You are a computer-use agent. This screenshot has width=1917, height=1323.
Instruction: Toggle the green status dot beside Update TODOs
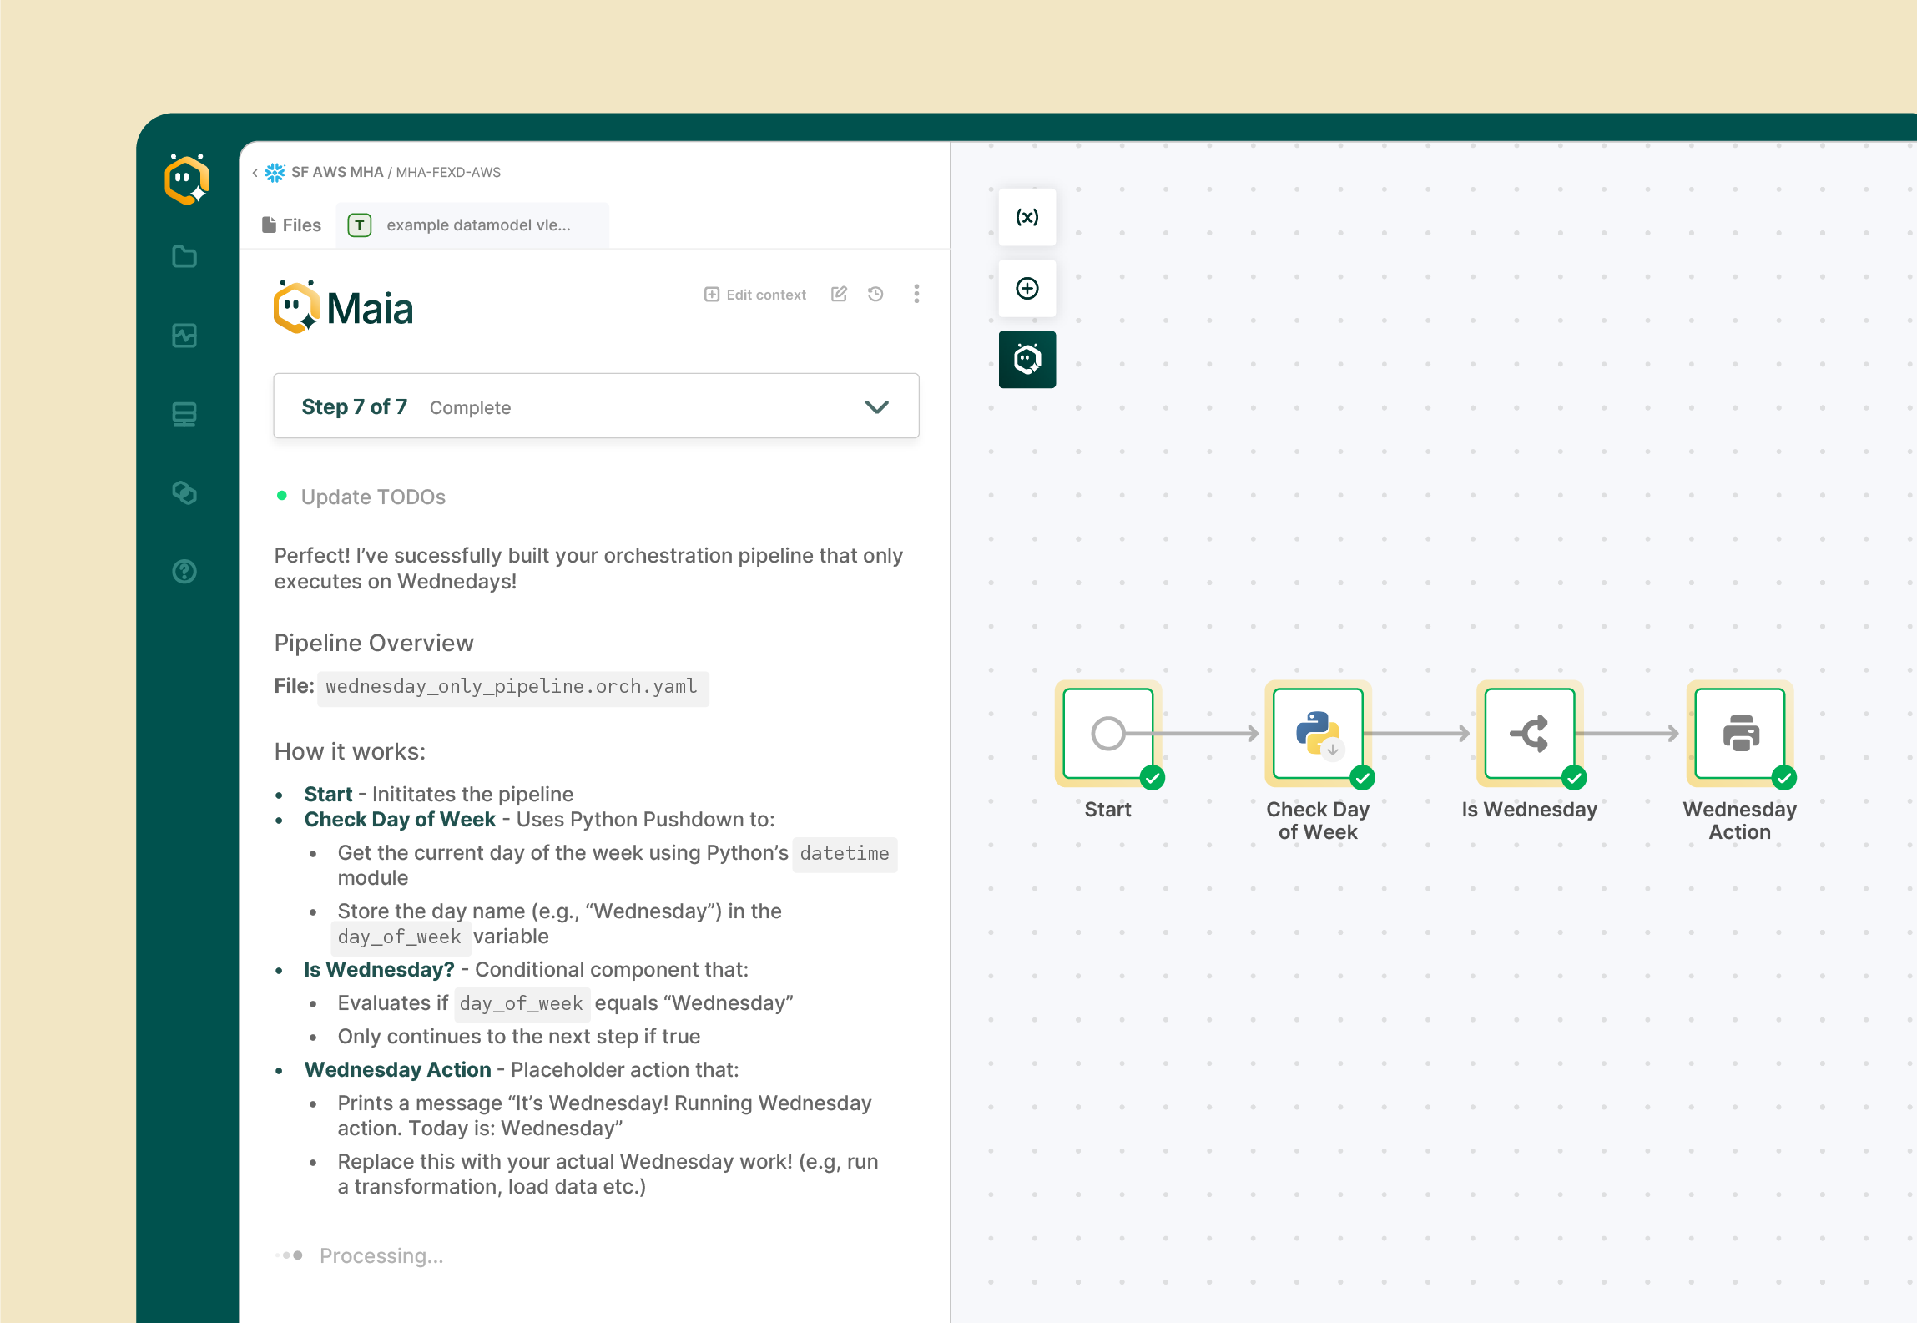[281, 496]
